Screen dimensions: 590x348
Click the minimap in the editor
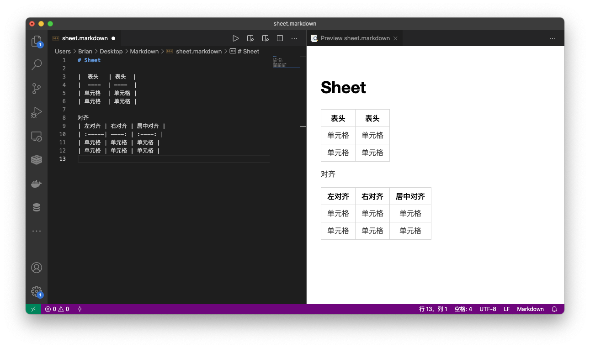(286, 62)
